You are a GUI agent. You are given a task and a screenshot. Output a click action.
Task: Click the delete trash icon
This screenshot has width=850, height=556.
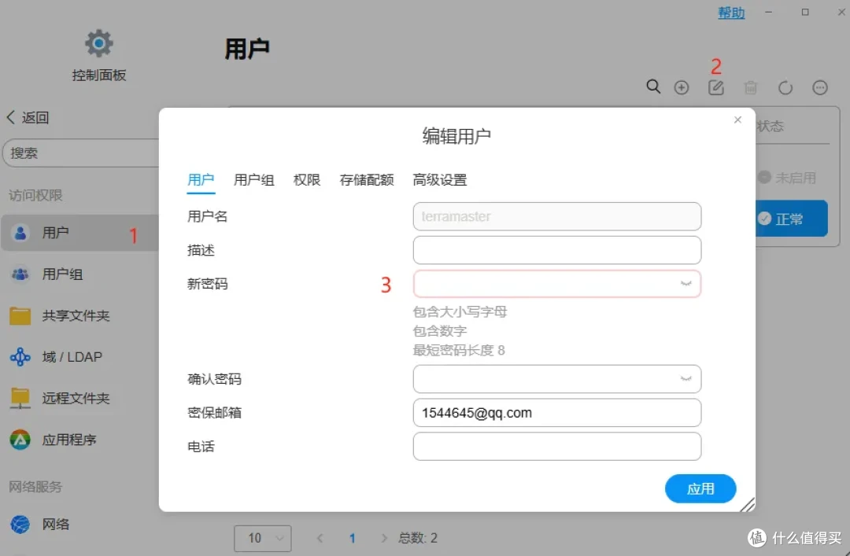[x=751, y=87]
